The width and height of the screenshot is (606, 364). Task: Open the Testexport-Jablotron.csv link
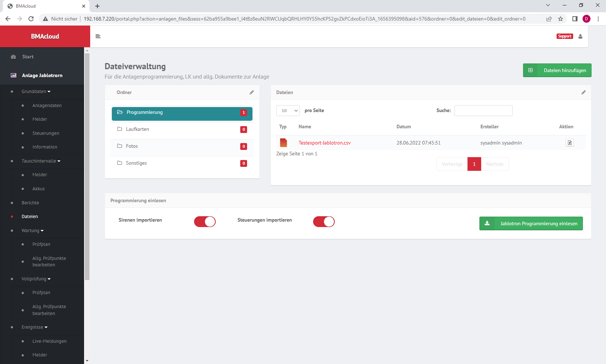[x=325, y=143]
